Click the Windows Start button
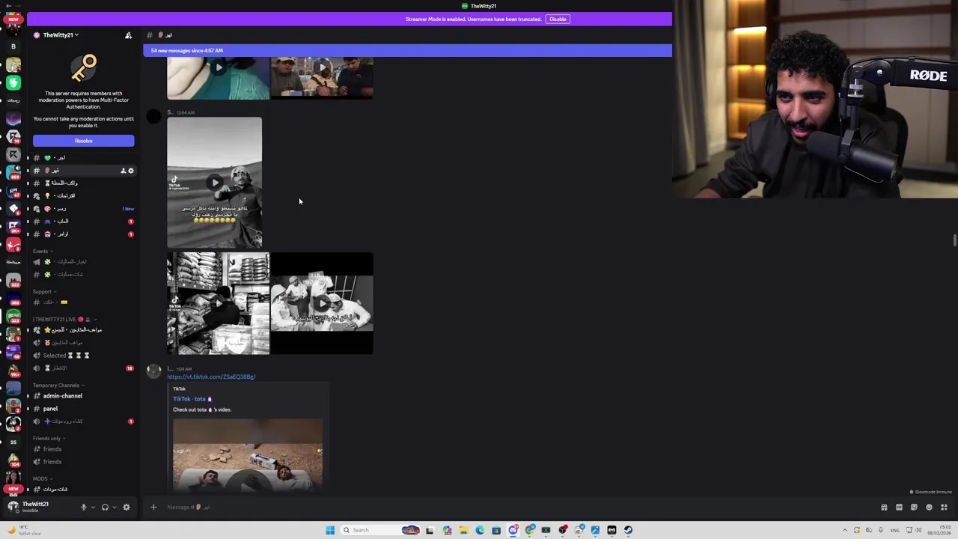Image resolution: width=958 pixels, height=539 pixels. point(330,530)
